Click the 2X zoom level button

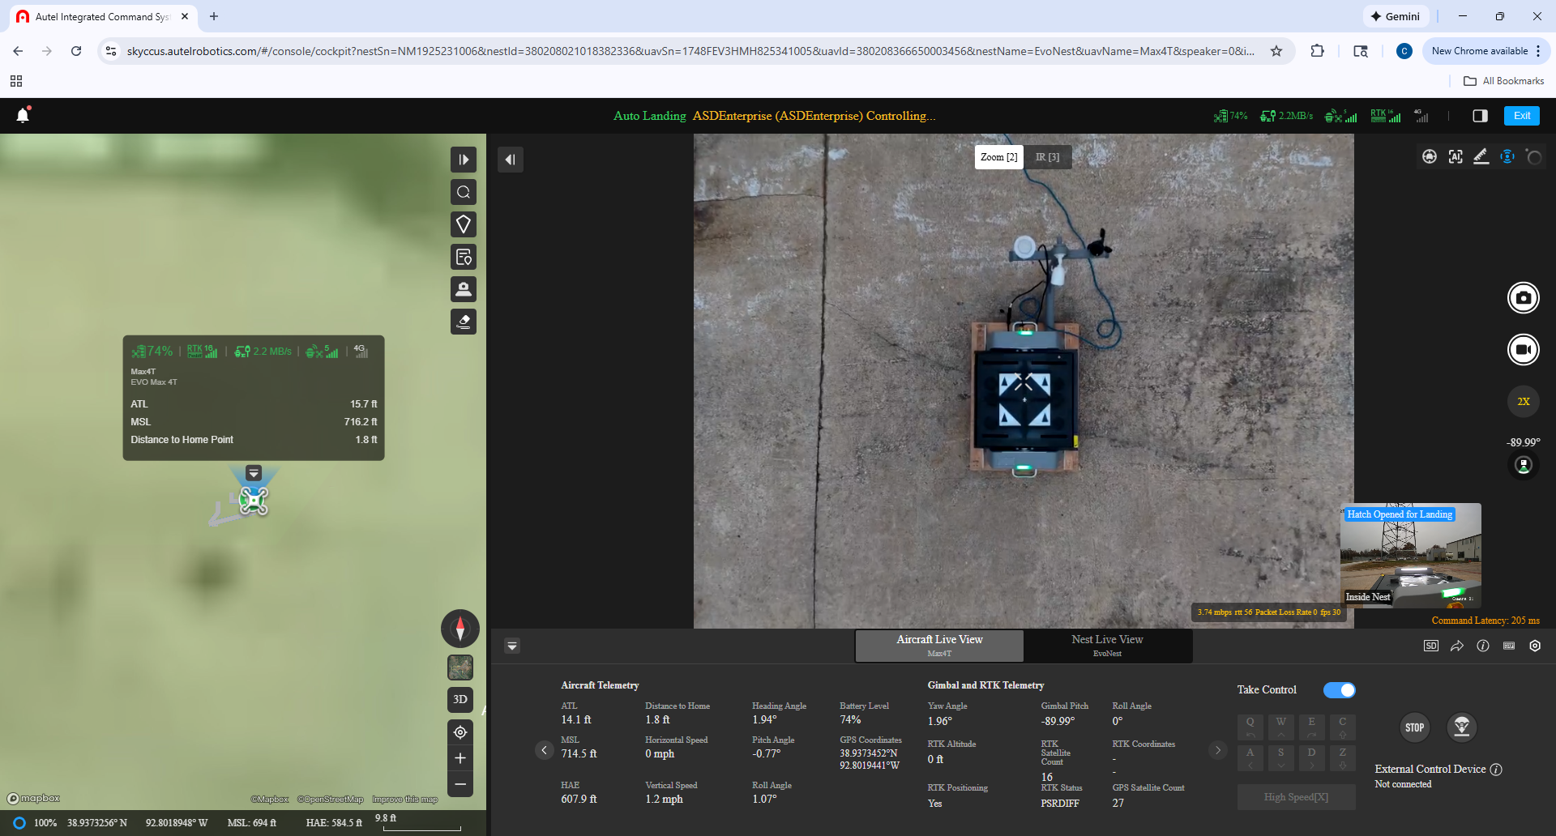click(1523, 402)
